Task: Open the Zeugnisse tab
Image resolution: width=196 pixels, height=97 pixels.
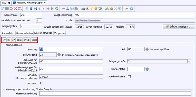Action: point(60,33)
